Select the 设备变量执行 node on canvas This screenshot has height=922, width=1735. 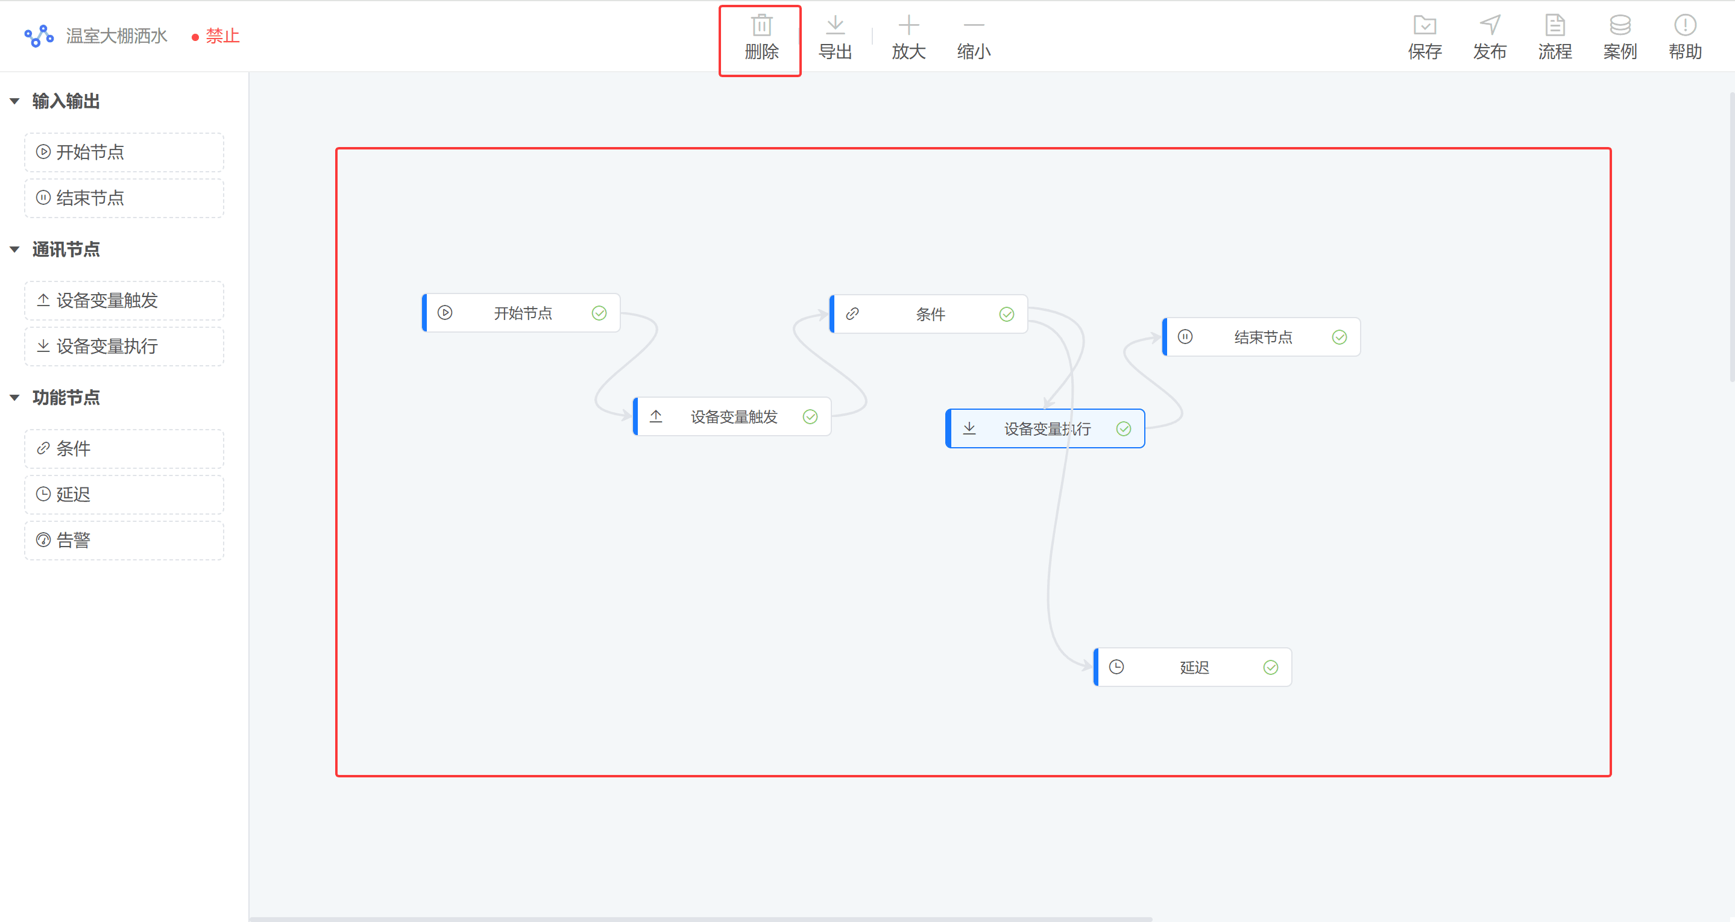[1045, 428]
